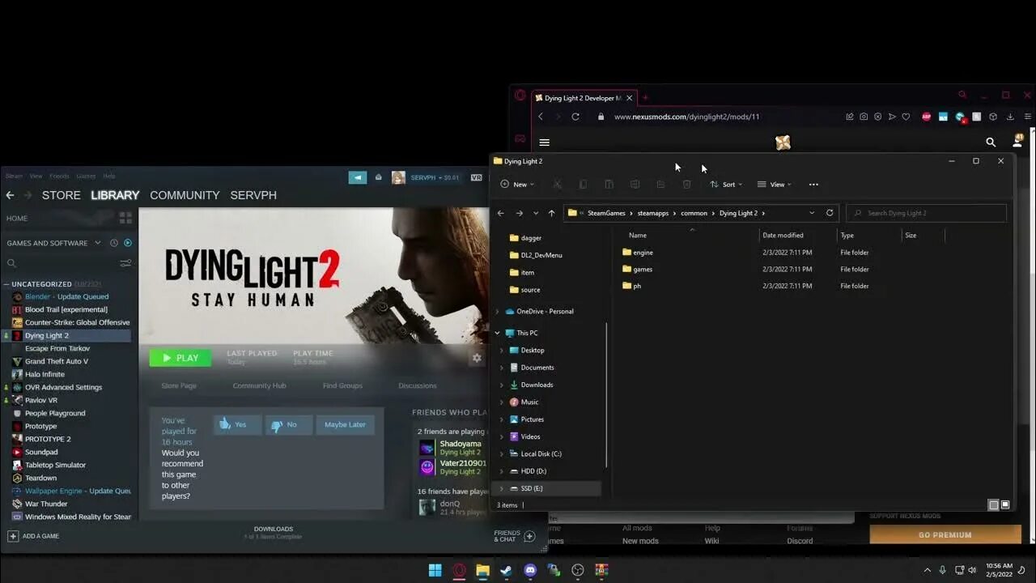
Task: Click steamapps in the Explorer breadcrumb path
Action: tap(653, 213)
